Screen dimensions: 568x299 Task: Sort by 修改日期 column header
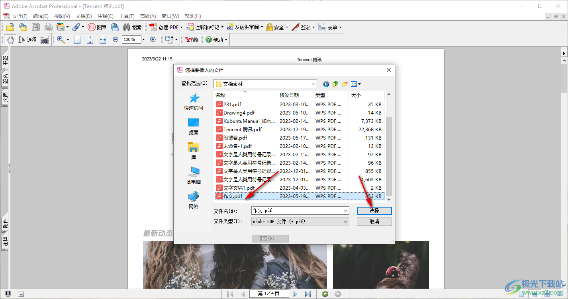tap(295, 95)
